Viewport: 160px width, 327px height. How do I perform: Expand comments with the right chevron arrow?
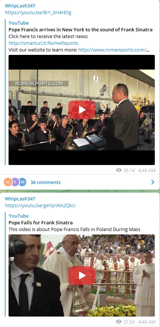coord(153,182)
